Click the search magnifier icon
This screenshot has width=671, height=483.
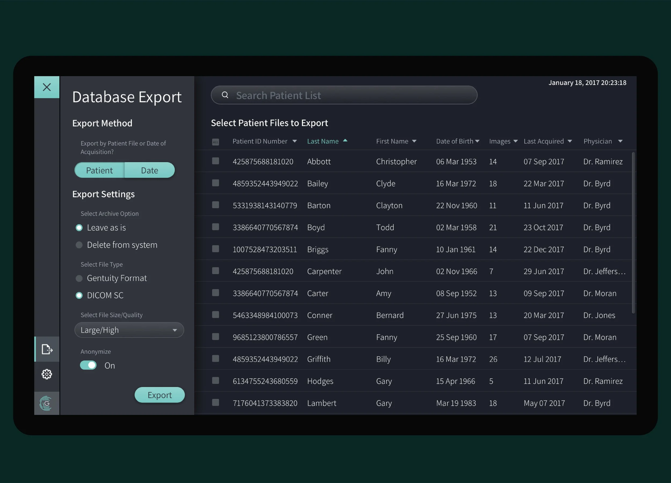coord(225,95)
